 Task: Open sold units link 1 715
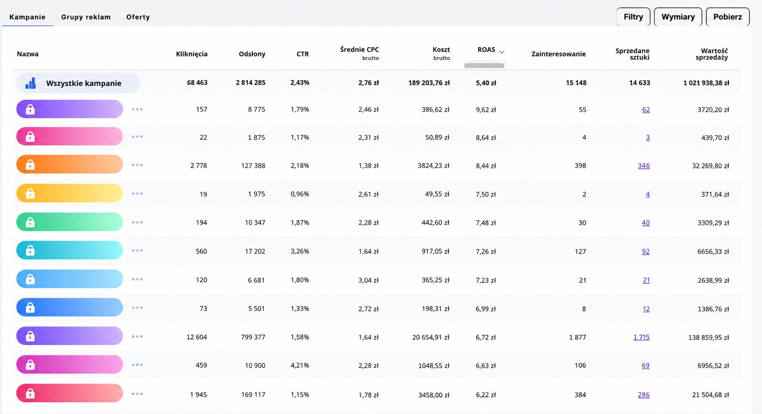tap(642, 337)
